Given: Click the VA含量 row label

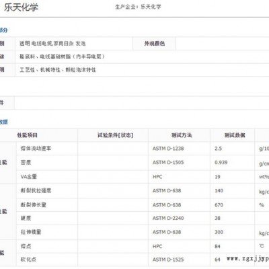Looking at the screenshot, I should pyautogui.click(x=29, y=177).
